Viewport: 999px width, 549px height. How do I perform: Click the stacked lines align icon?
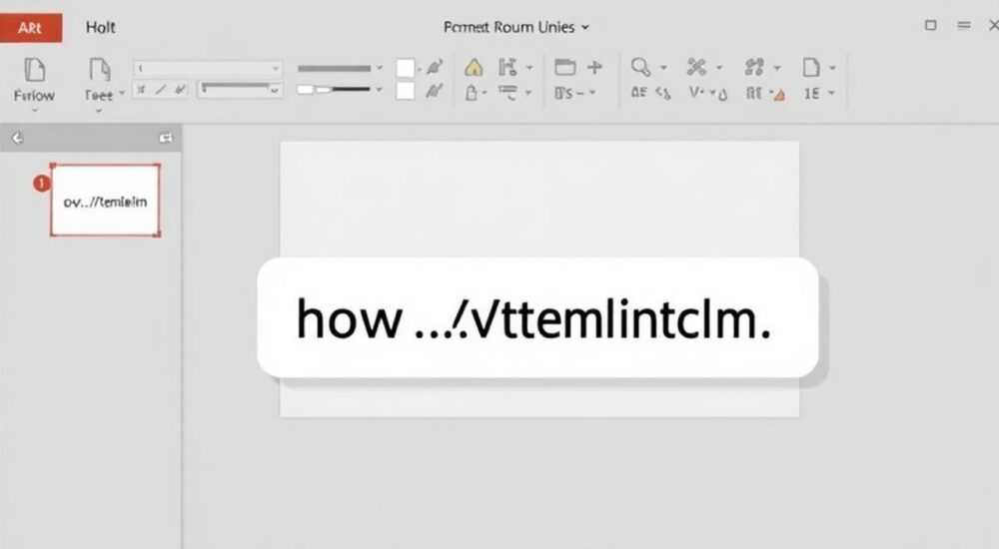[507, 93]
